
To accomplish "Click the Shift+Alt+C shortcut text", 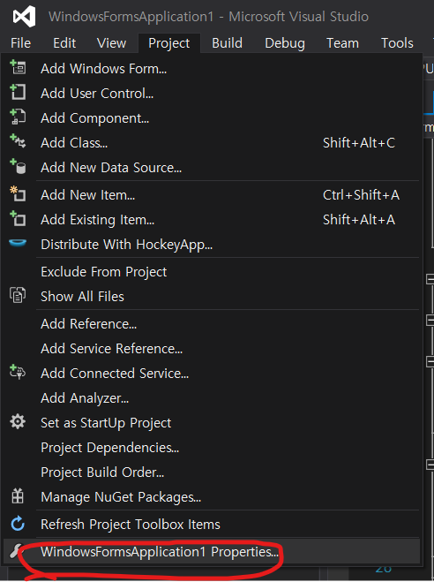I will coord(359,143).
